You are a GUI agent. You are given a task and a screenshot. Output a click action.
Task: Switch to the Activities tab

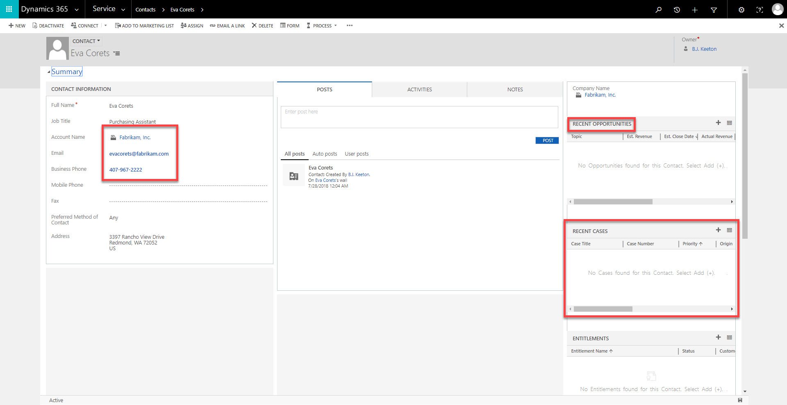pos(419,89)
